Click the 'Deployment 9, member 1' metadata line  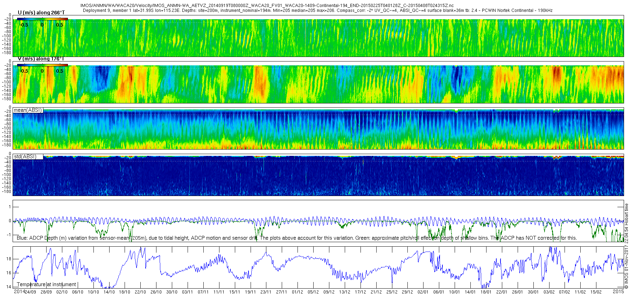click(318, 10)
